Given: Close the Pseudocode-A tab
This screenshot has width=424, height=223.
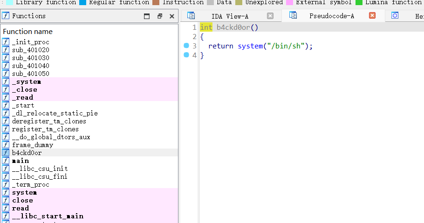Looking at the screenshot, I should pyautogui.click(x=372, y=16).
